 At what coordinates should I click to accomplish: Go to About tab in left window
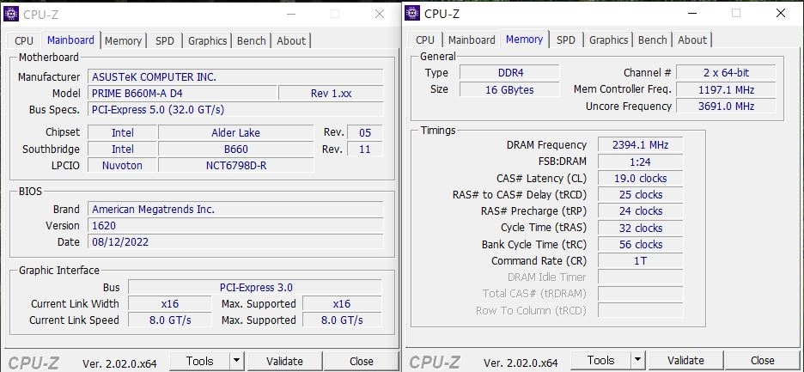(291, 40)
